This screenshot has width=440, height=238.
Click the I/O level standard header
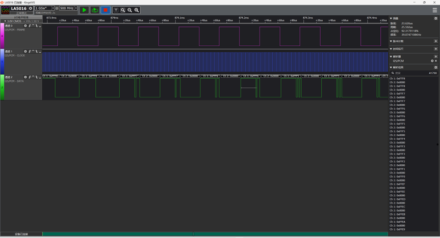21,17
